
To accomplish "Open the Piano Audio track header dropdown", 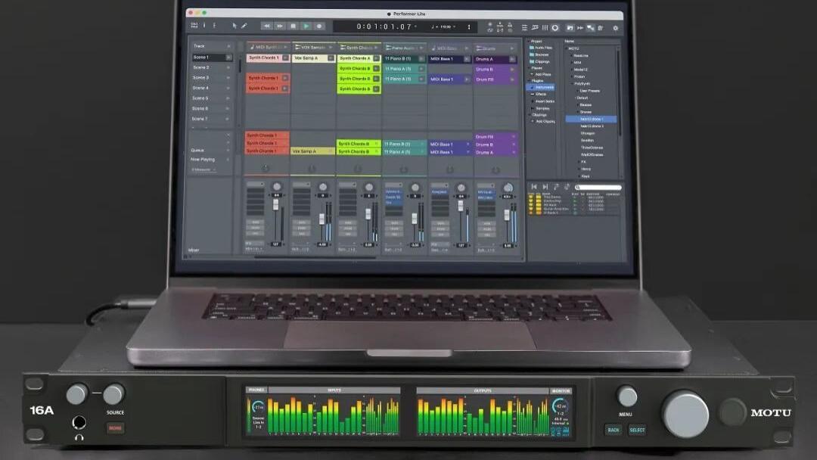I will pos(421,48).
